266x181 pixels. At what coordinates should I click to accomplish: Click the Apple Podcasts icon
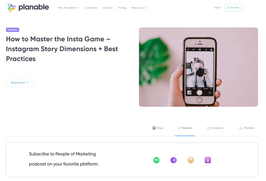pyautogui.click(x=208, y=160)
